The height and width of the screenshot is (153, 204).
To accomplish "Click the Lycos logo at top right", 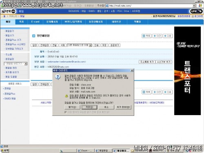I will 196,11.
